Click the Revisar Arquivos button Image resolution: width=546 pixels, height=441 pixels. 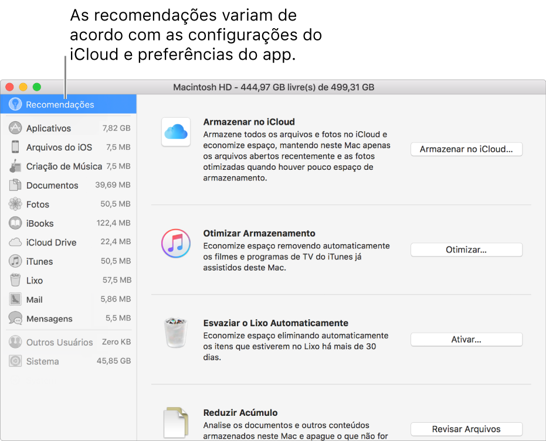click(x=466, y=429)
